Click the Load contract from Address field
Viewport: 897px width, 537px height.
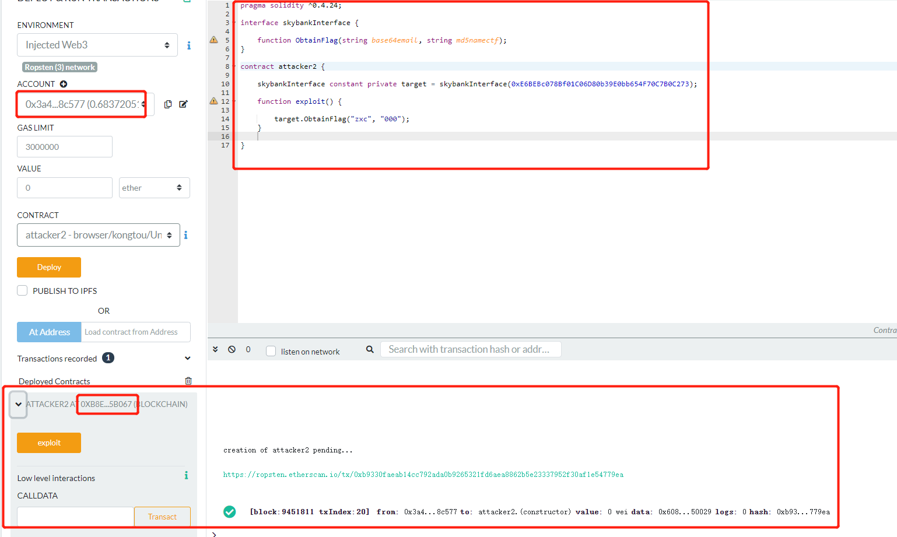pyautogui.click(x=136, y=332)
